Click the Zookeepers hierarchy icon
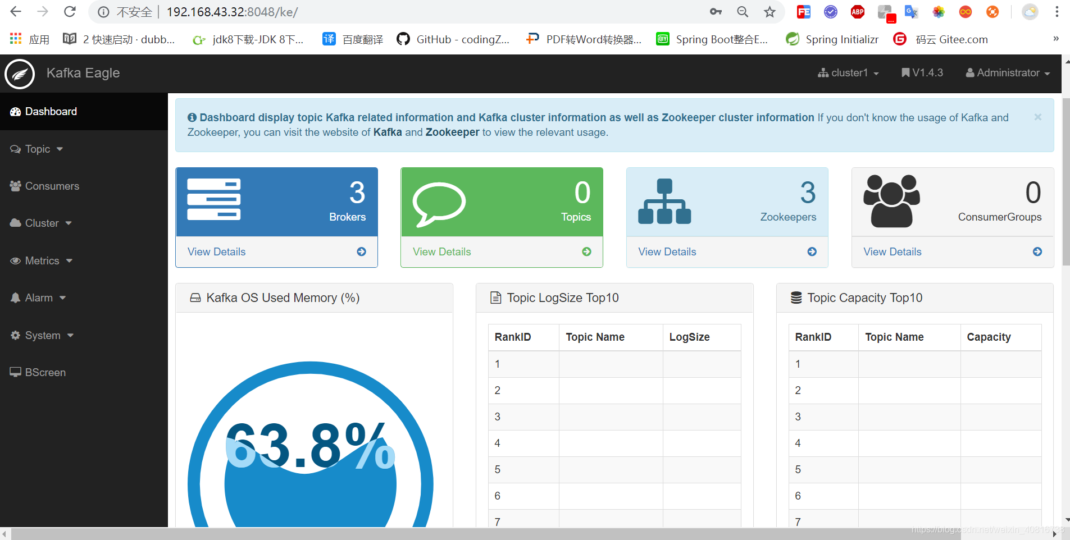Screen dimensions: 1070x540 [664, 201]
